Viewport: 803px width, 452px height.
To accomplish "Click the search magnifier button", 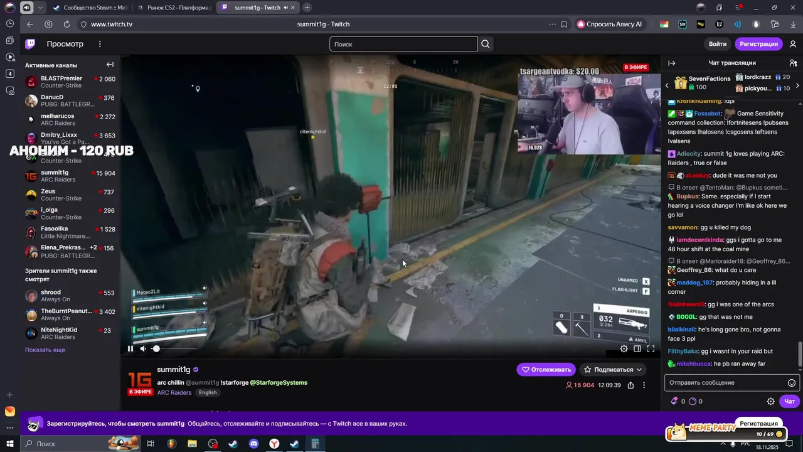I will coord(486,44).
